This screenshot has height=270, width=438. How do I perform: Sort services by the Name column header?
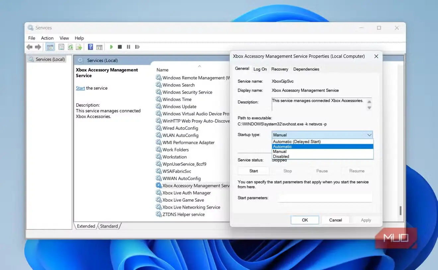pos(163,70)
